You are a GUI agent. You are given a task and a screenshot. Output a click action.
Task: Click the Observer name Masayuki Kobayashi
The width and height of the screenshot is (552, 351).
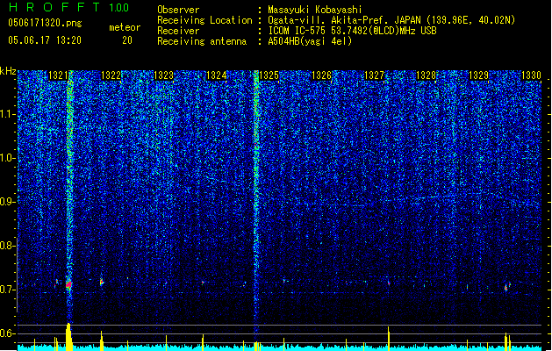(315, 10)
